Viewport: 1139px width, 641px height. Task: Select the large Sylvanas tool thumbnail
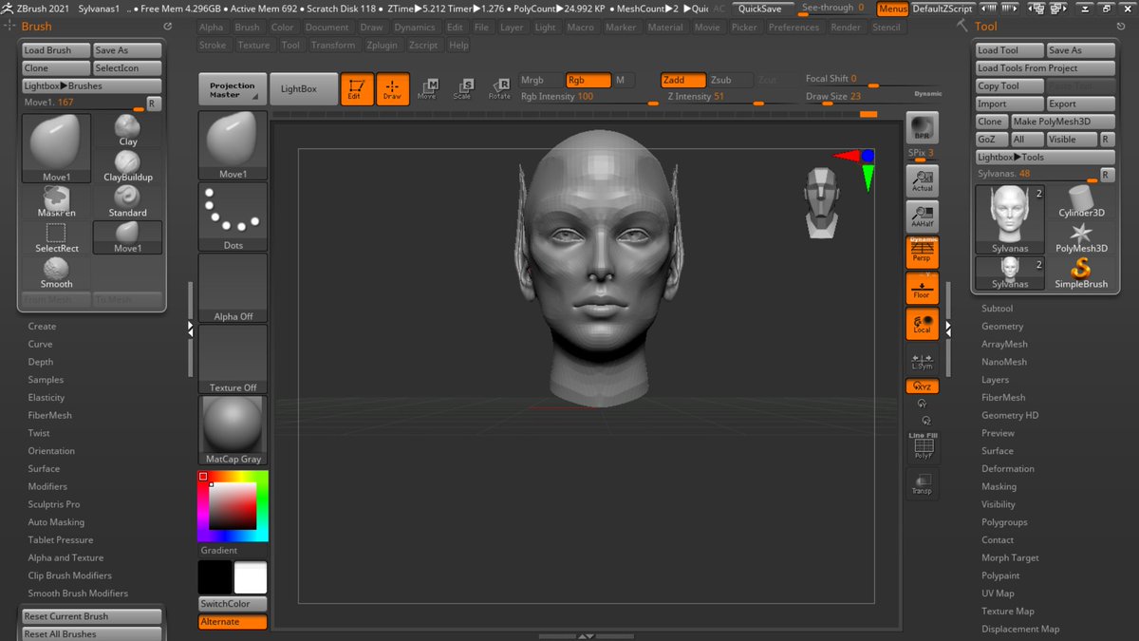coord(1010,220)
